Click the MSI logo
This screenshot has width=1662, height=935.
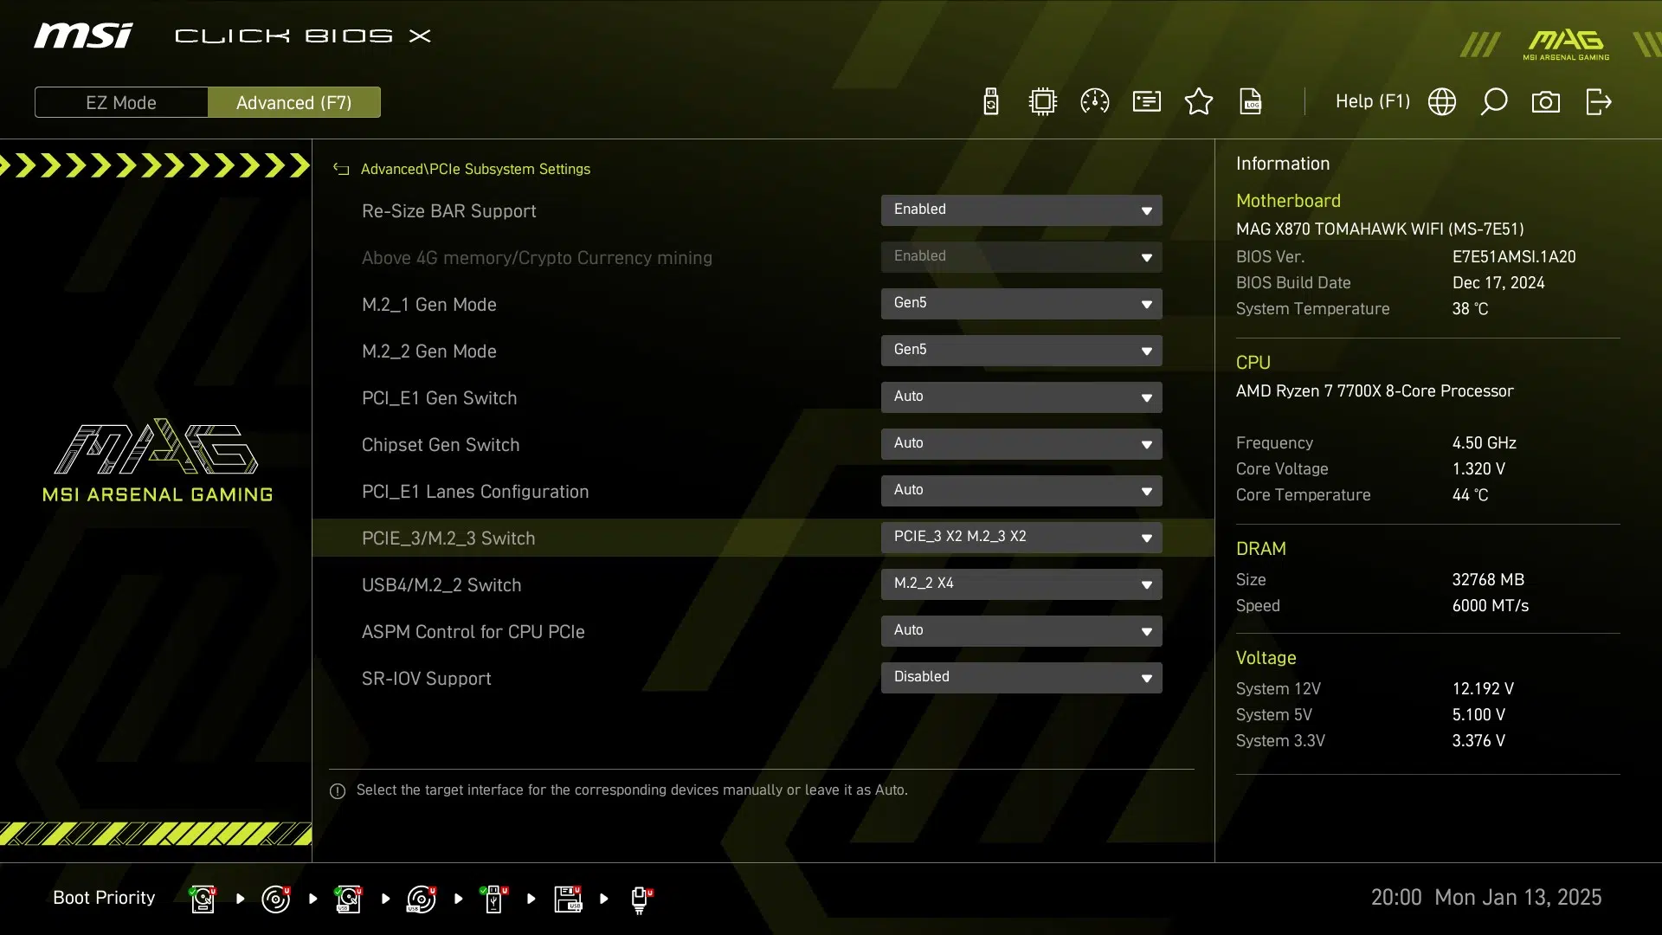(x=83, y=35)
